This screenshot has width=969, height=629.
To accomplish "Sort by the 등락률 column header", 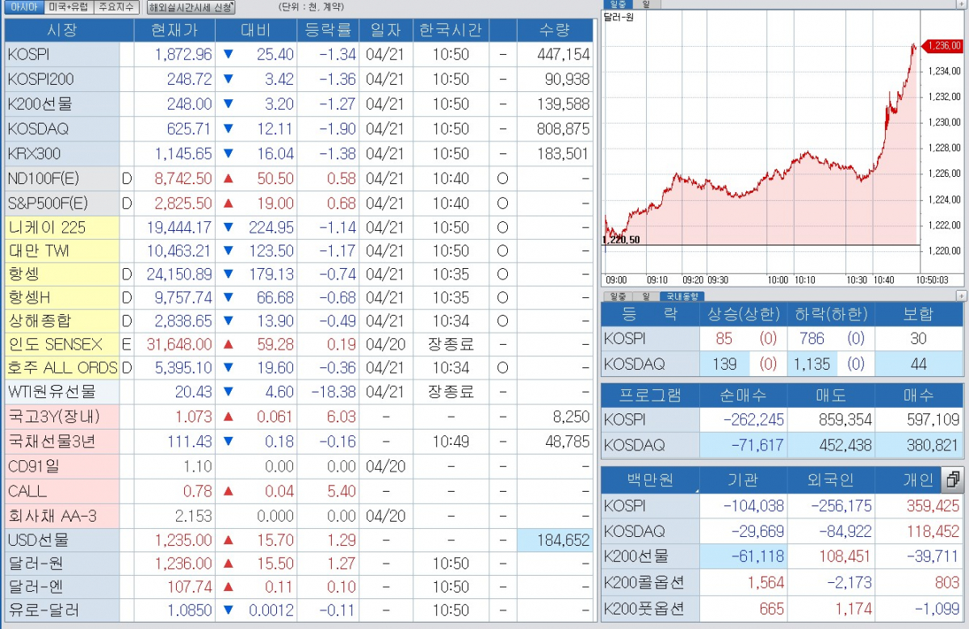I will 328,31.
